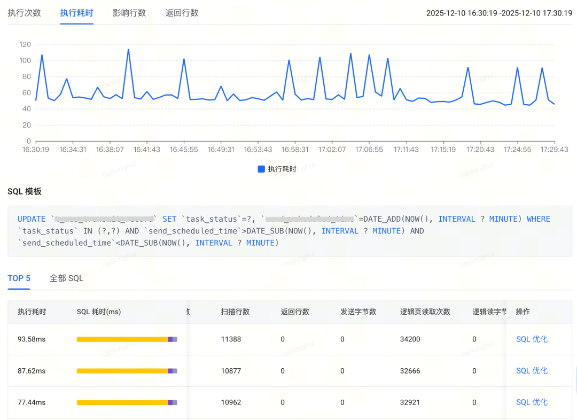Click scanned rows value 10962
Image resolution: width=577 pixels, height=420 pixels.
(231, 402)
